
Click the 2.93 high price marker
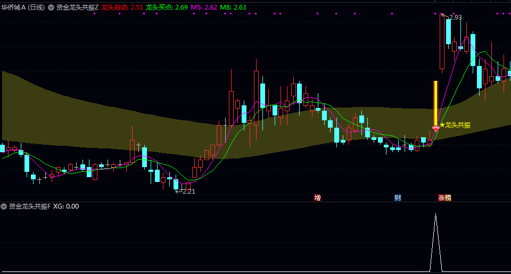click(x=455, y=18)
